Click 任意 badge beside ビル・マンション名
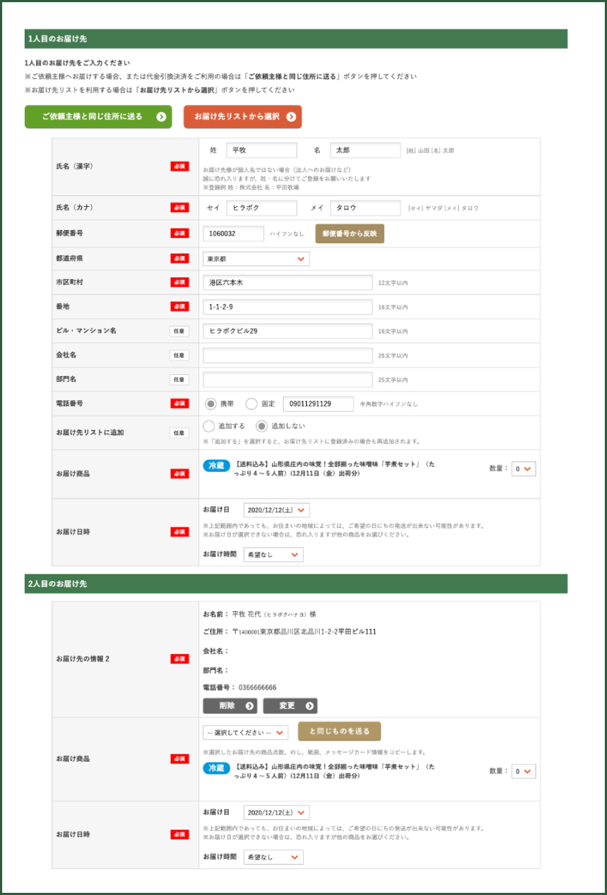This screenshot has width=607, height=895. click(x=179, y=331)
